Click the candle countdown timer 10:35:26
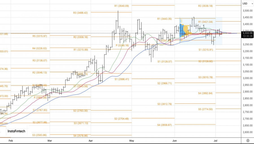 tap(248, 36)
